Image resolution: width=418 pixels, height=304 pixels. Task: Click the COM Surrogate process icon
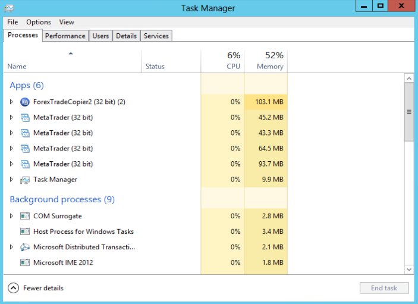point(25,216)
